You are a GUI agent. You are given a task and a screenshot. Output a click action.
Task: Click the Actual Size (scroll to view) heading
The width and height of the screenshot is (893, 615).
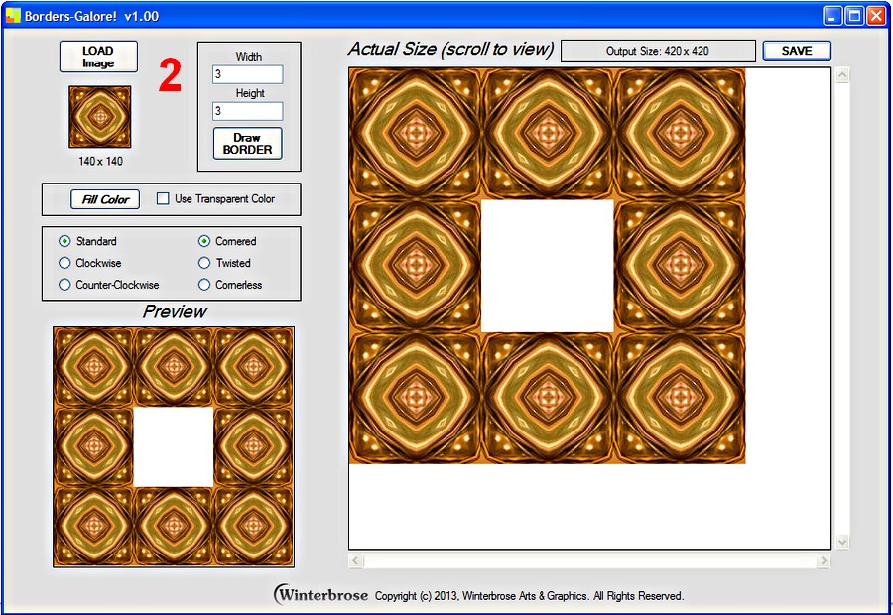tap(450, 49)
